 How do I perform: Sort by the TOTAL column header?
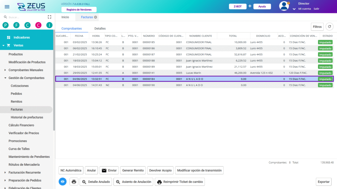coord(233,36)
